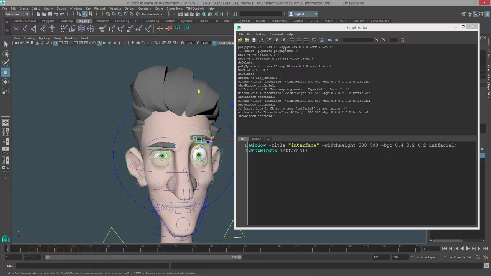Click New Scene icon on status line
491x276 pixels.
click(x=38, y=14)
